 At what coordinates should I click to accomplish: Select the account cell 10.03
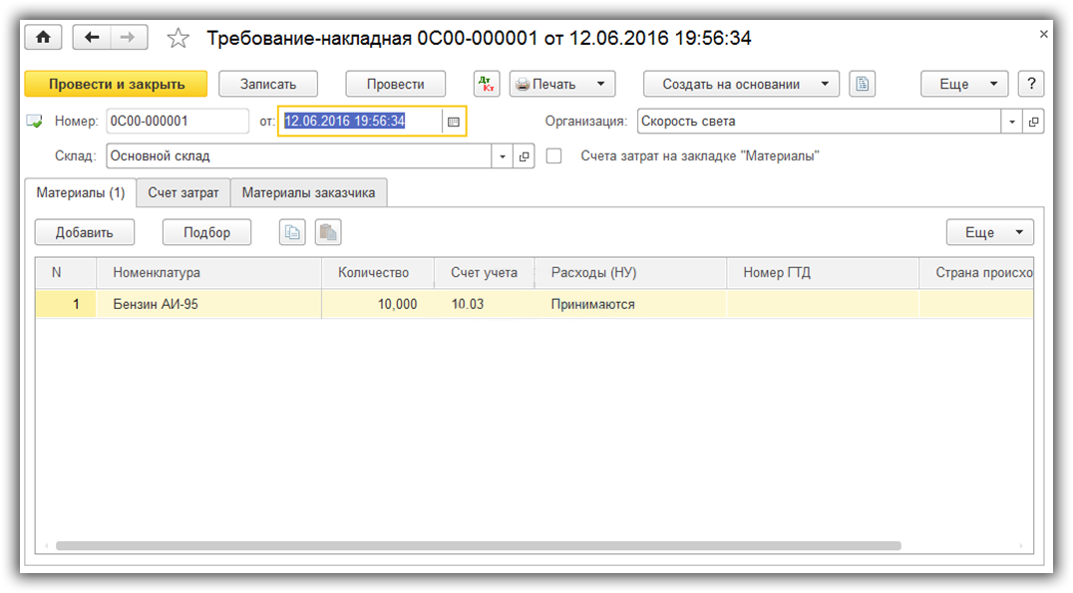(485, 304)
